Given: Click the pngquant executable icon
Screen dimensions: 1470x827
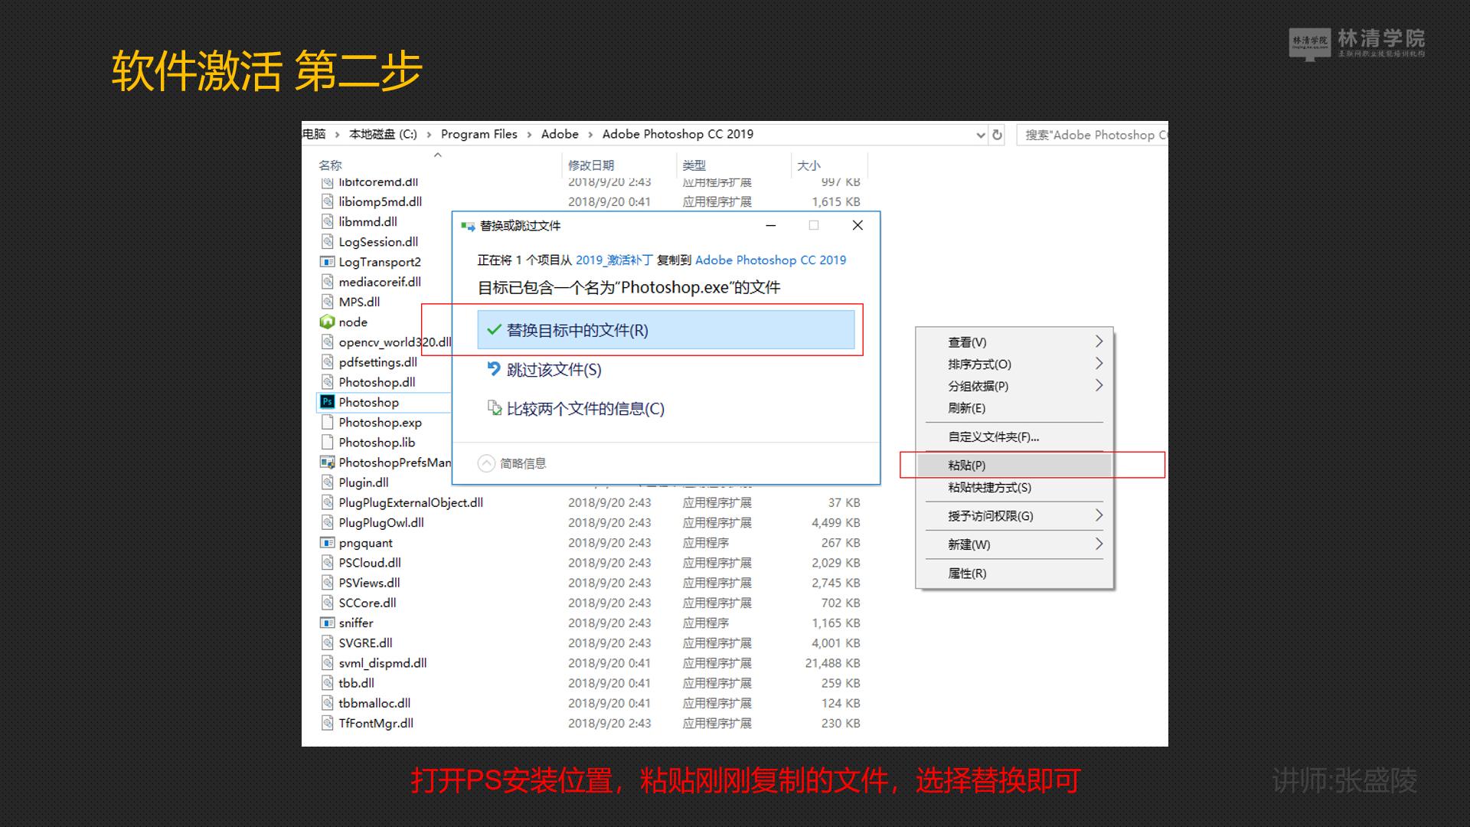Looking at the screenshot, I should (326, 542).
